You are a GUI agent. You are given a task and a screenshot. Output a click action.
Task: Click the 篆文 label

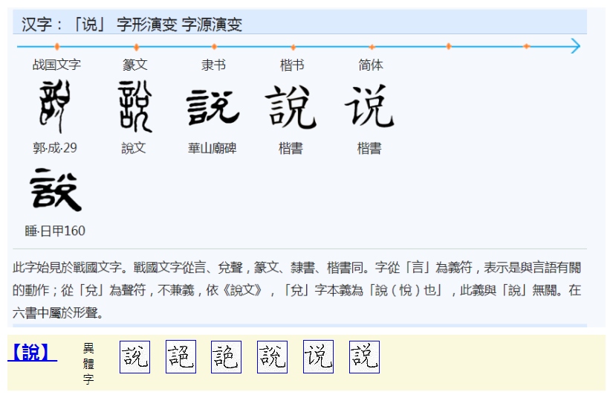[x=135, y=65]
